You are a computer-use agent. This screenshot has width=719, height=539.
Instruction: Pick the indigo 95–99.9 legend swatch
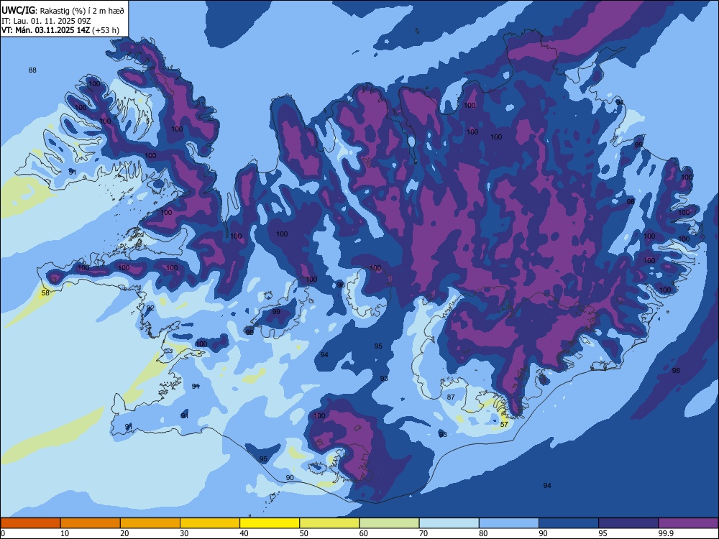(x=628, y=523)
